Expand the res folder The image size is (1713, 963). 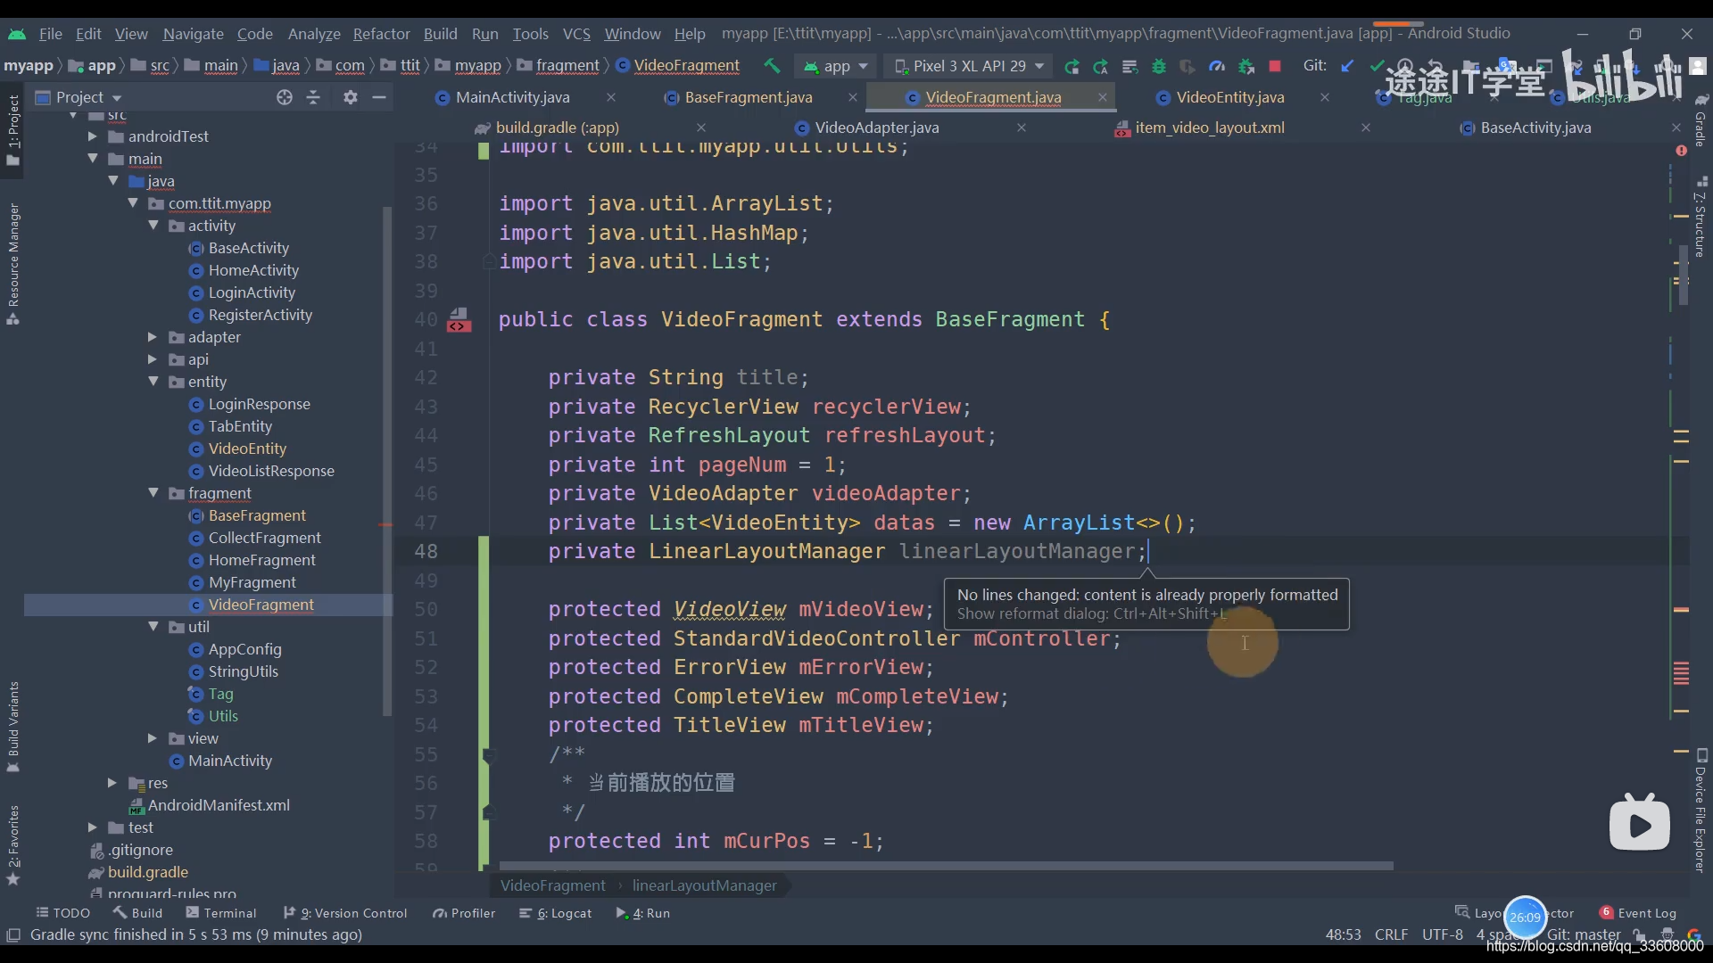click(112, 783)
